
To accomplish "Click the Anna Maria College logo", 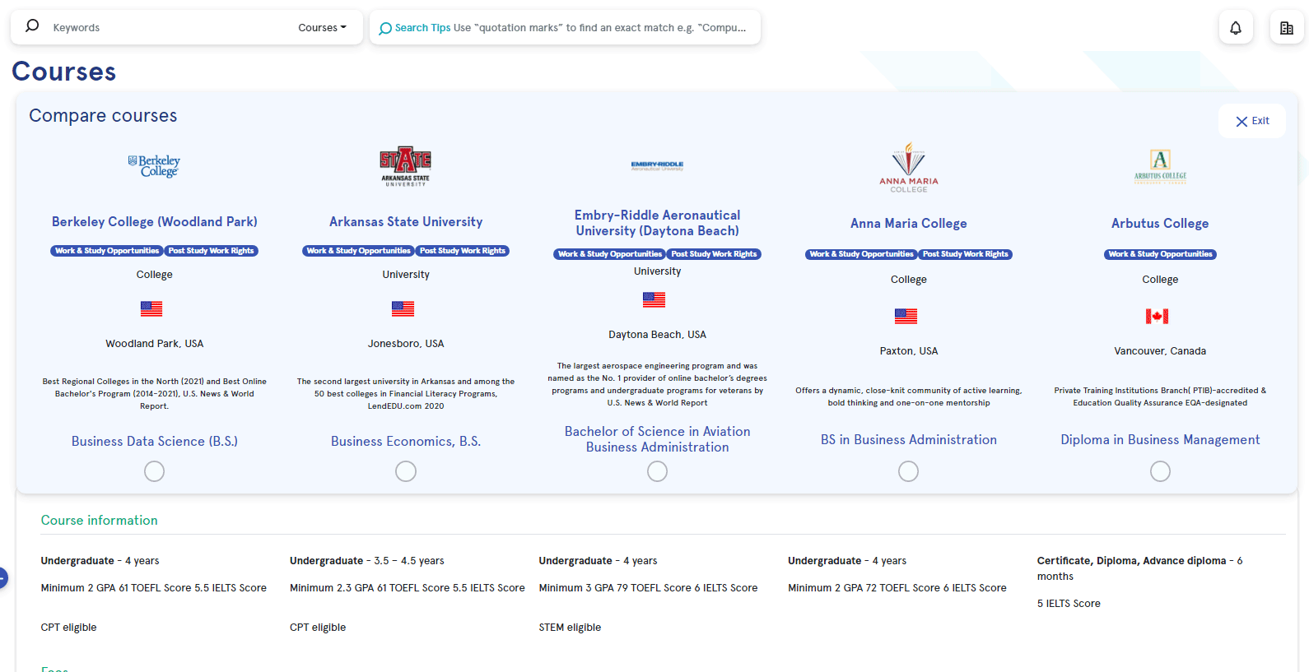I will coord(909,168).
